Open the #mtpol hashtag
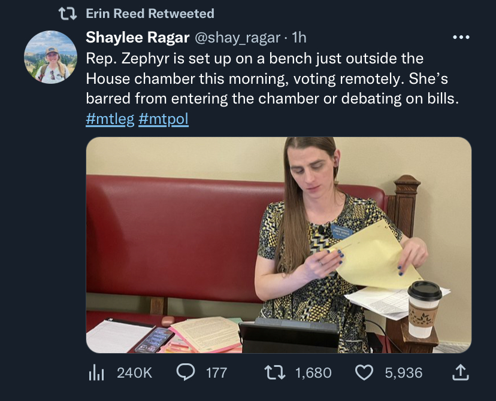 (163, 119)
